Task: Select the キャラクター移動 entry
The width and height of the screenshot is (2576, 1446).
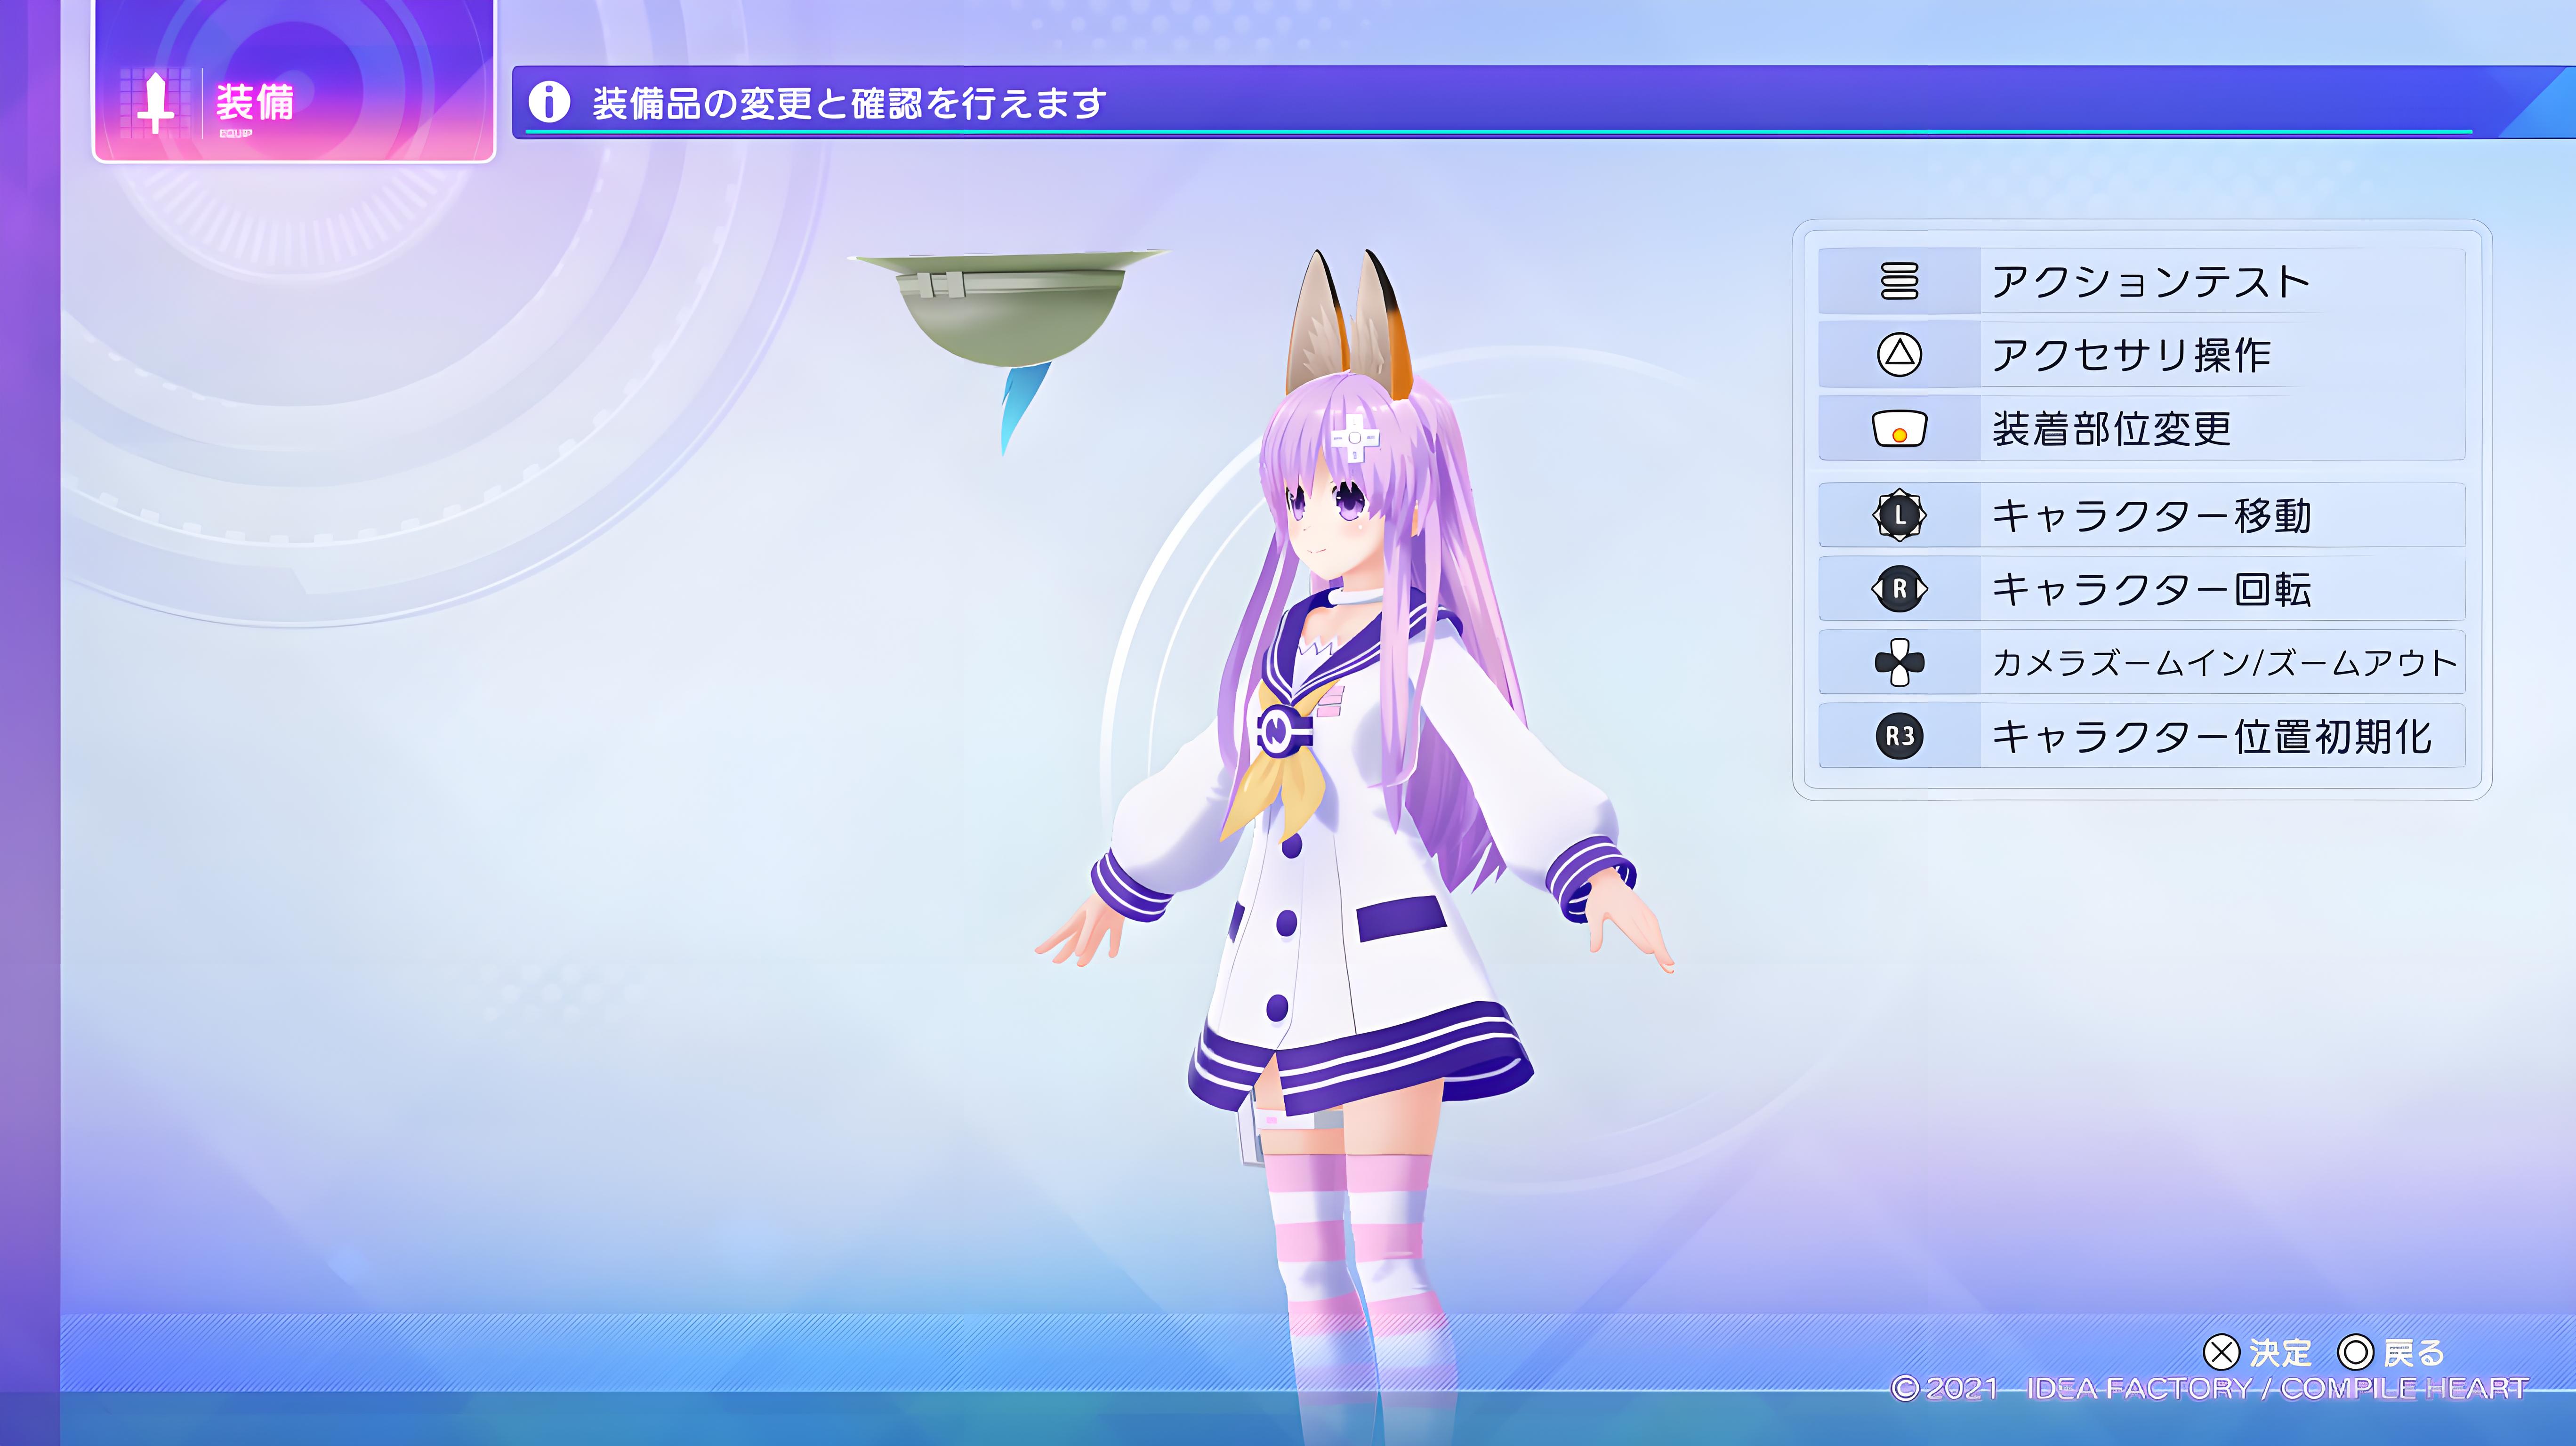Action: [2141, 515]
